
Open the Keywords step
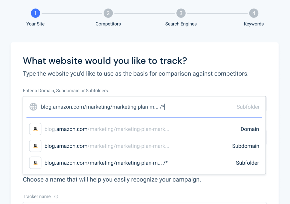click(254, 24)
